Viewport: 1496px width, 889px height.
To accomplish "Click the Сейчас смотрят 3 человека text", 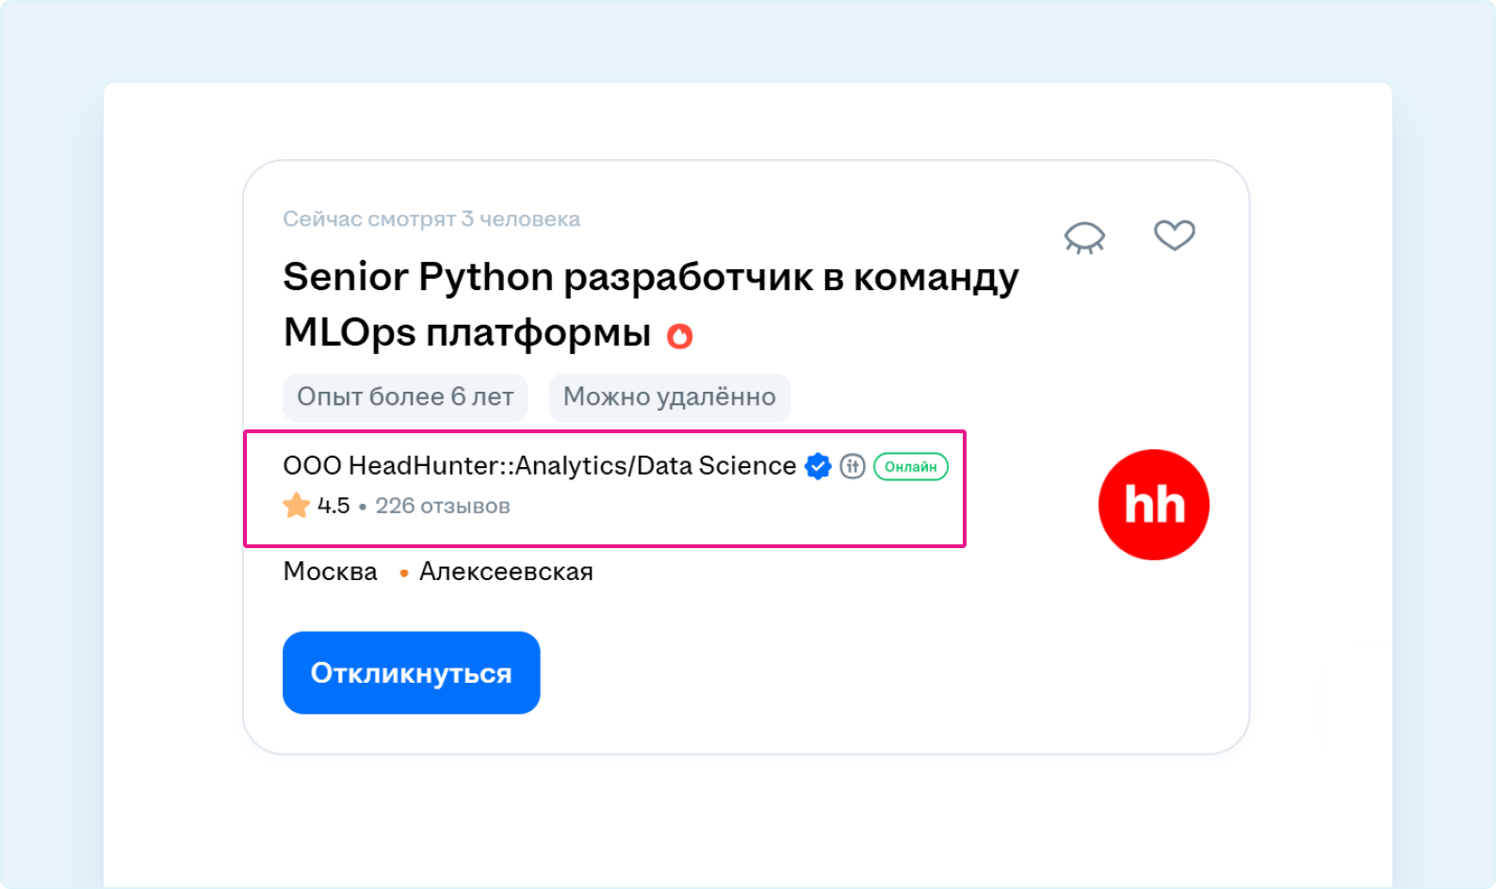I will (x=431, y=219).
